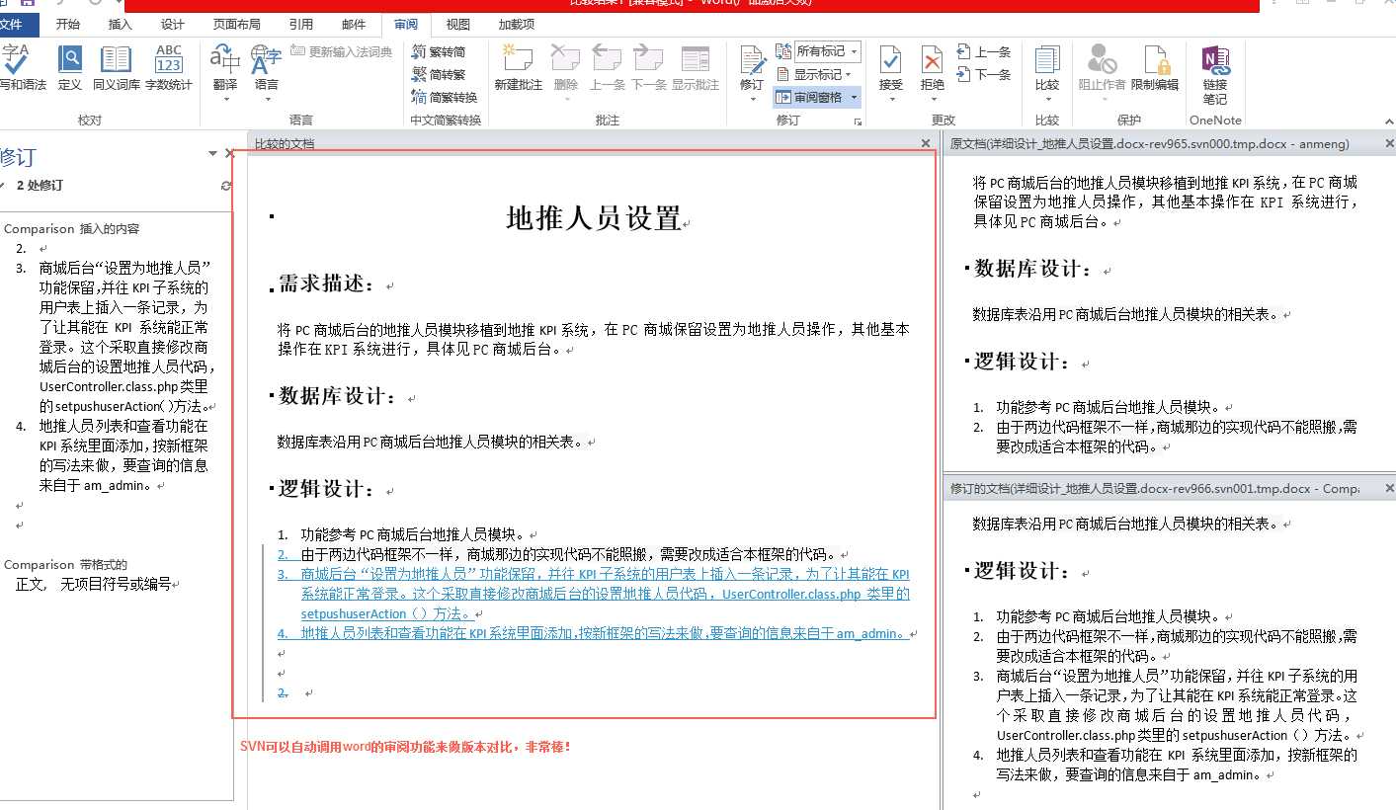Go to previous comment in 批注 group
The height and width of the screenshot is (810, 1396).
608,68
